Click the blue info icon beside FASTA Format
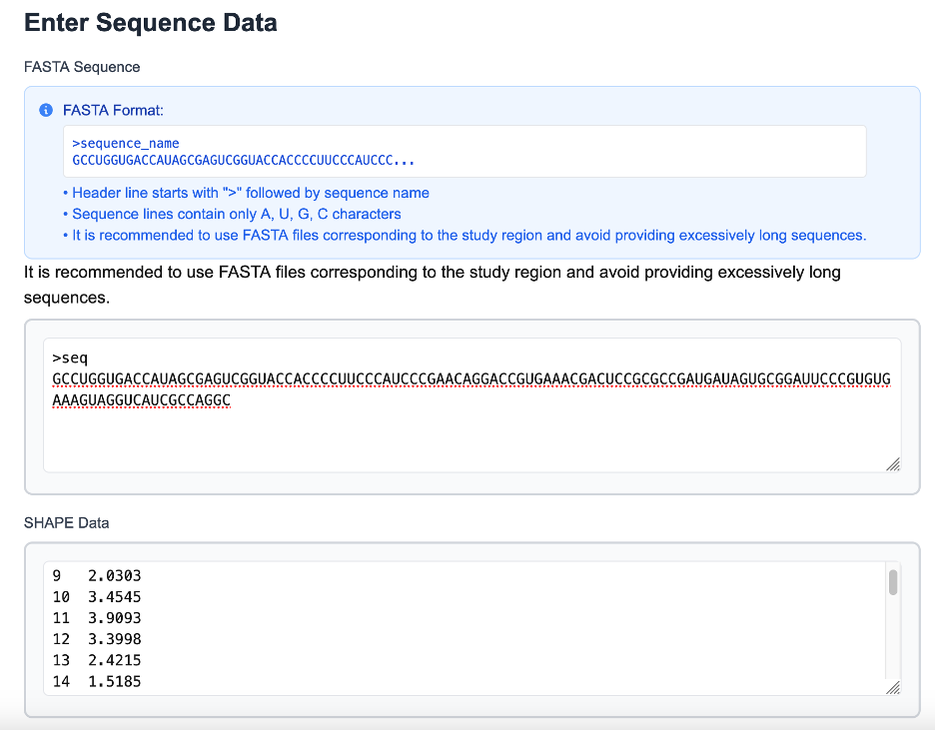The image size is (935, 731). pos(45,110)
